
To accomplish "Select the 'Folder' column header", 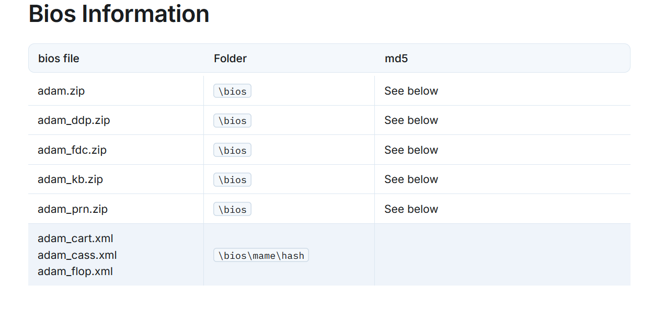I will point(230,59).
